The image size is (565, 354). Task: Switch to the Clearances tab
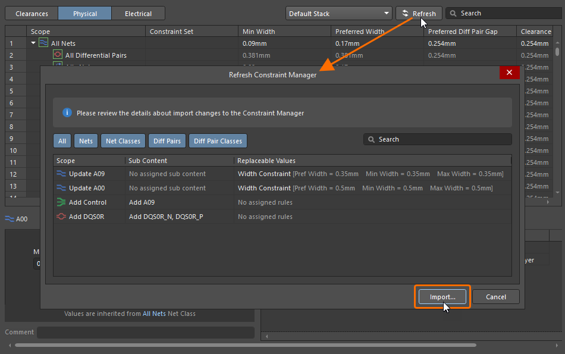(x=32, y=13)
